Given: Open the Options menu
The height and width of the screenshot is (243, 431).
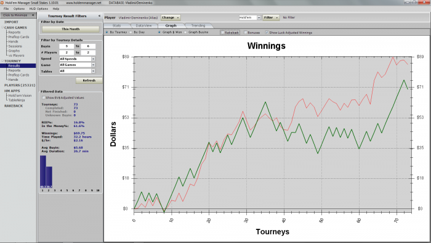Looking at the screenshot, I should pos(19,9).
